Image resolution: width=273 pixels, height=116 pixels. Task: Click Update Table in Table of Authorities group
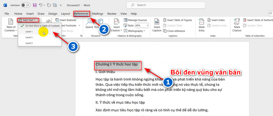(253, 26)
